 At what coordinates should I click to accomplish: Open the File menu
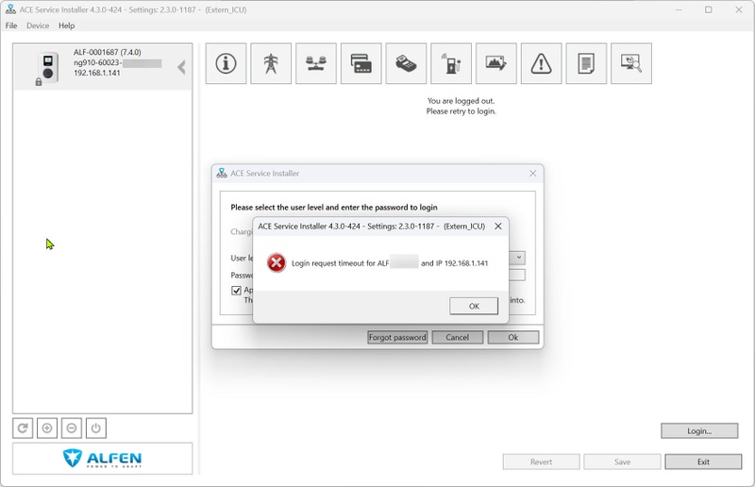tap(11, 25)
